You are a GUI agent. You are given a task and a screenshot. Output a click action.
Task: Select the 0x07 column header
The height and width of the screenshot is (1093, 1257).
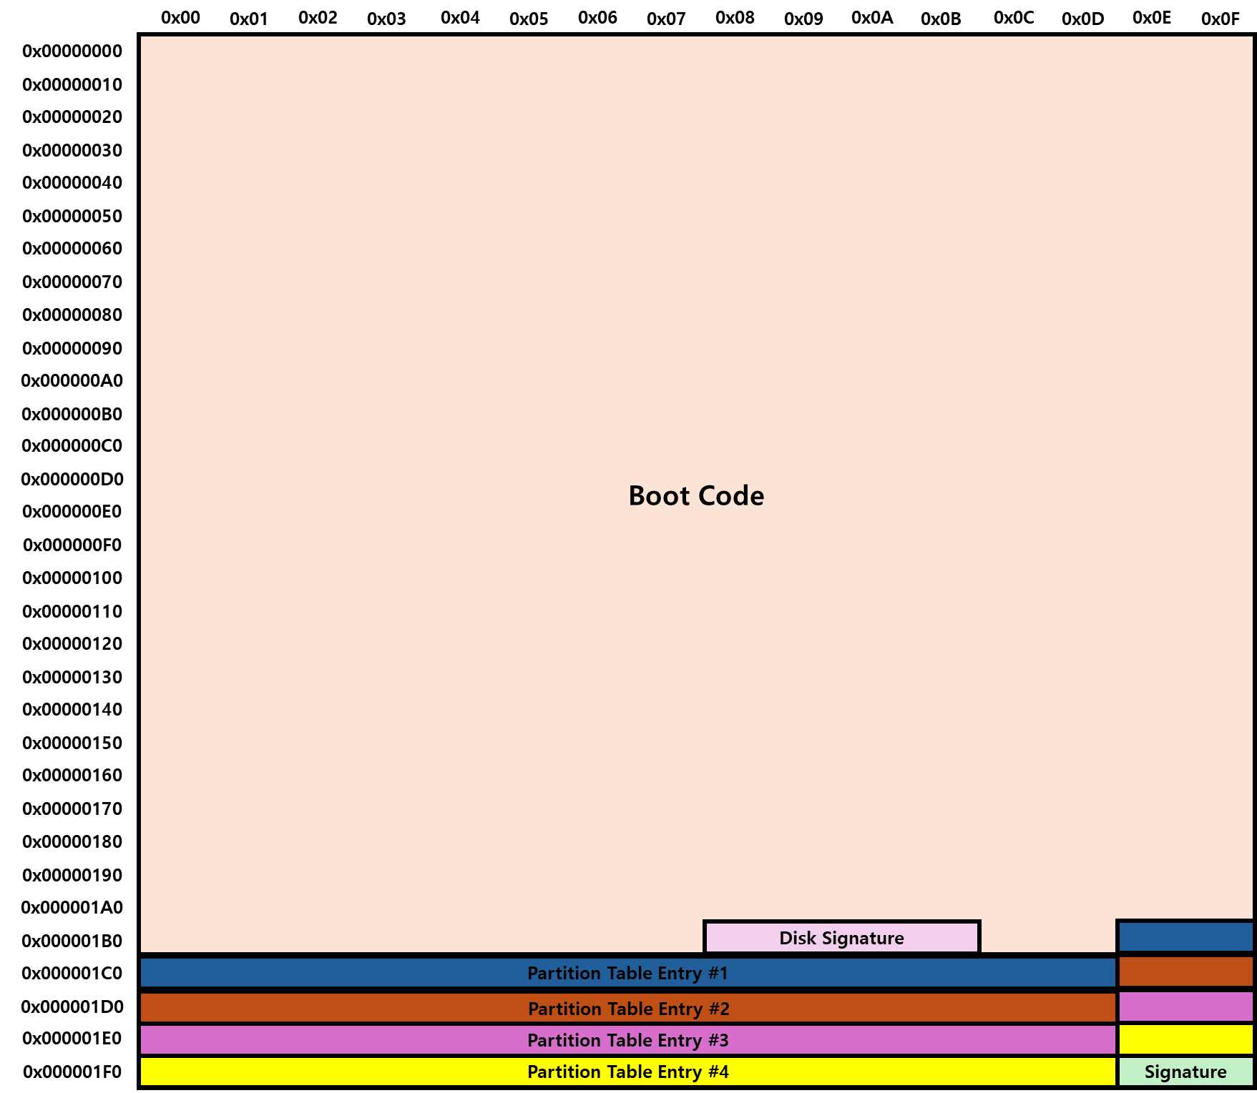pos(666,19)
